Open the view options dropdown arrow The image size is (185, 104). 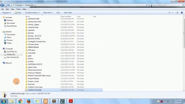point(172,13)
